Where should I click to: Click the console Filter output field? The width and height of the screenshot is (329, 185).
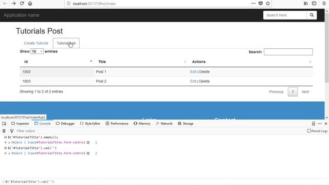click(26, 131)
